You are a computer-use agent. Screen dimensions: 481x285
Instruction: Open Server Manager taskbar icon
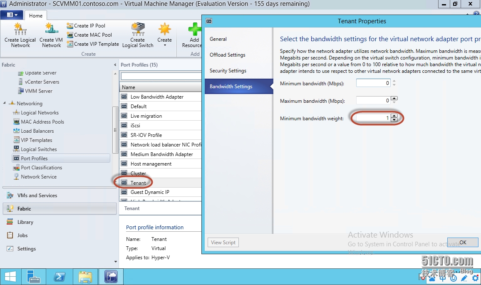pyautogui.click(x=33, y=277)
